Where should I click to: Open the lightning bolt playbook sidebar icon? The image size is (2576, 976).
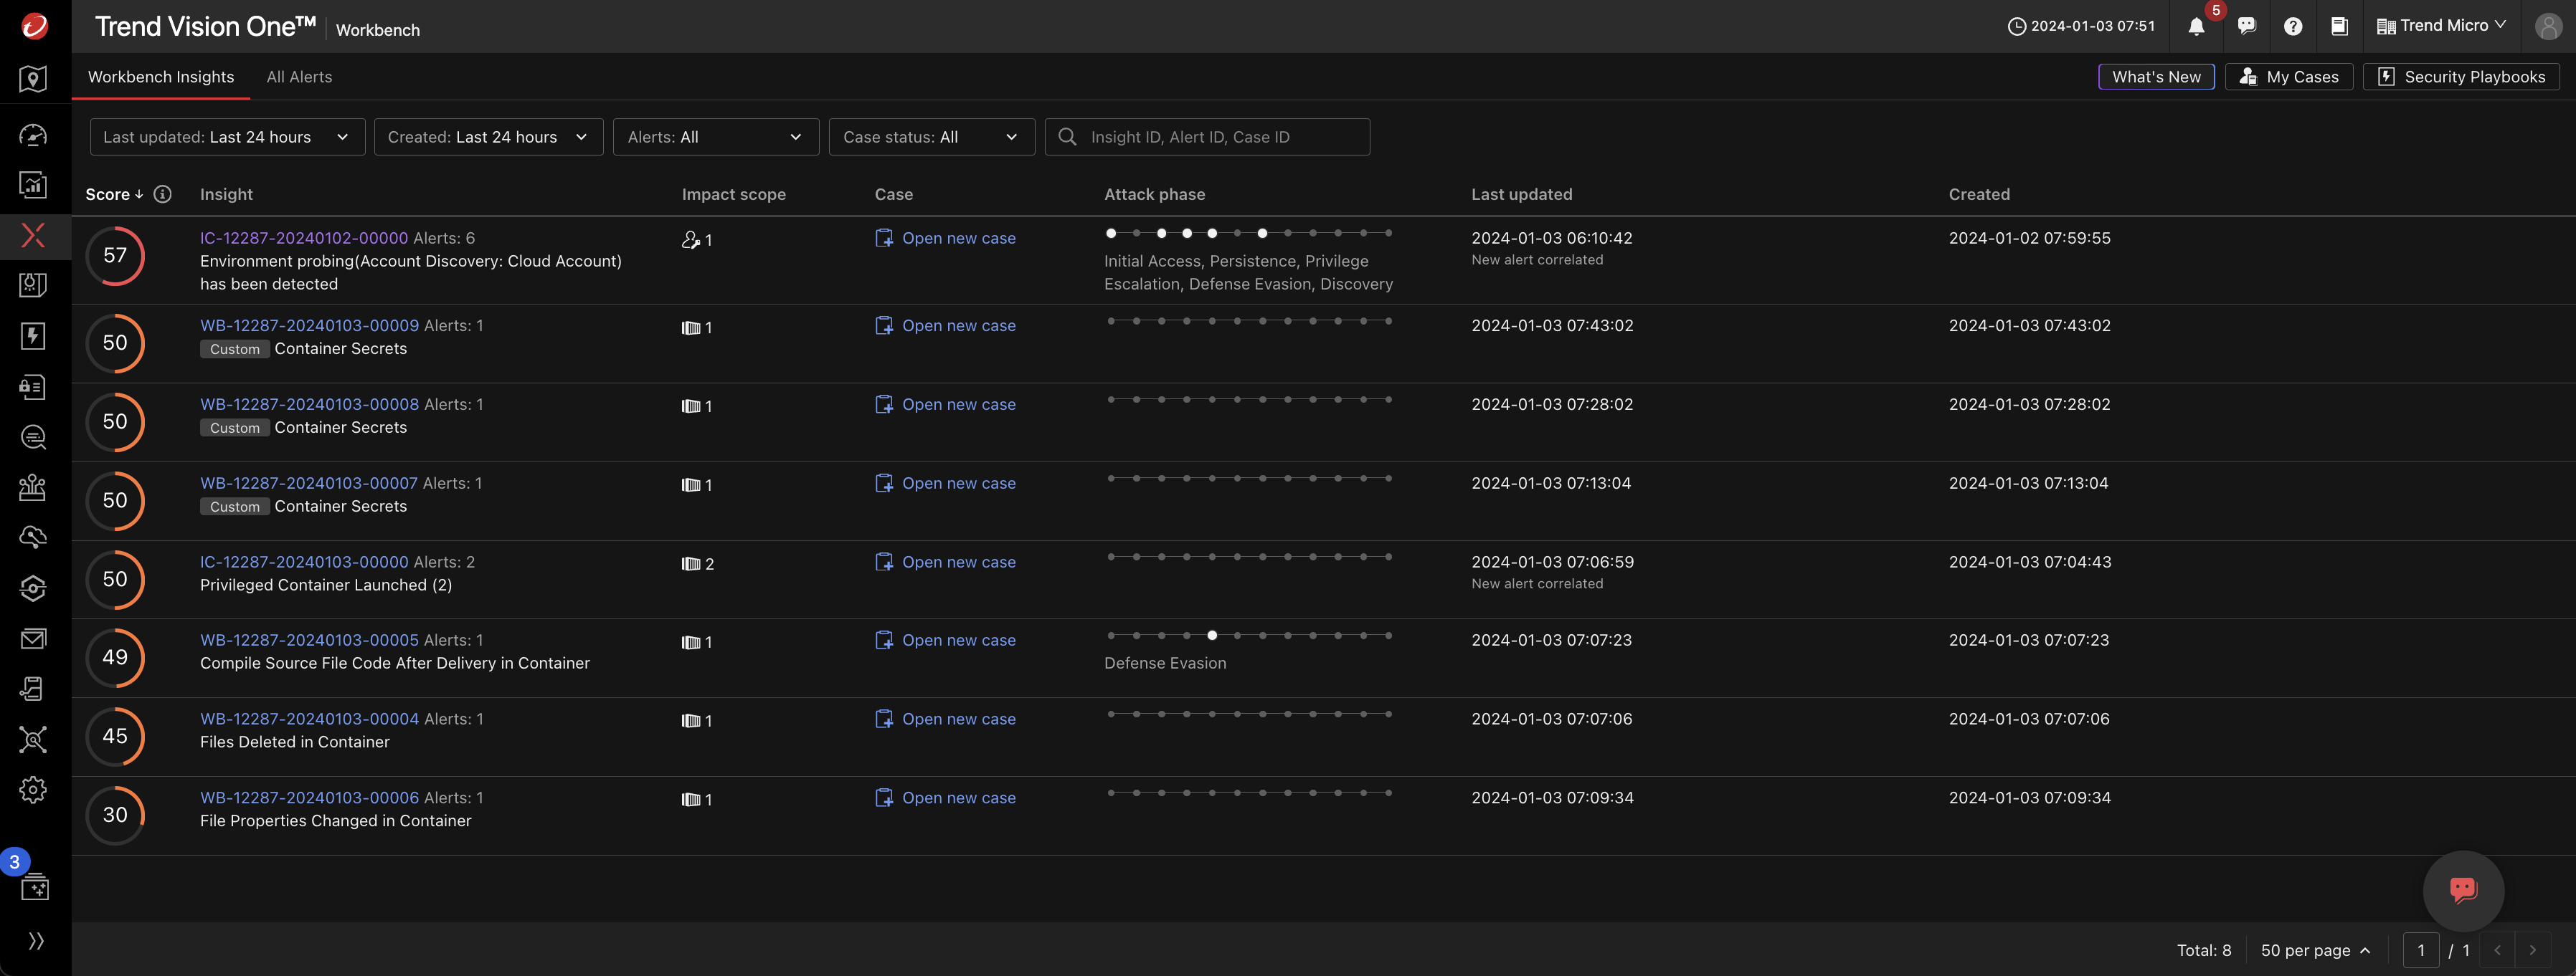pos(33,335)
